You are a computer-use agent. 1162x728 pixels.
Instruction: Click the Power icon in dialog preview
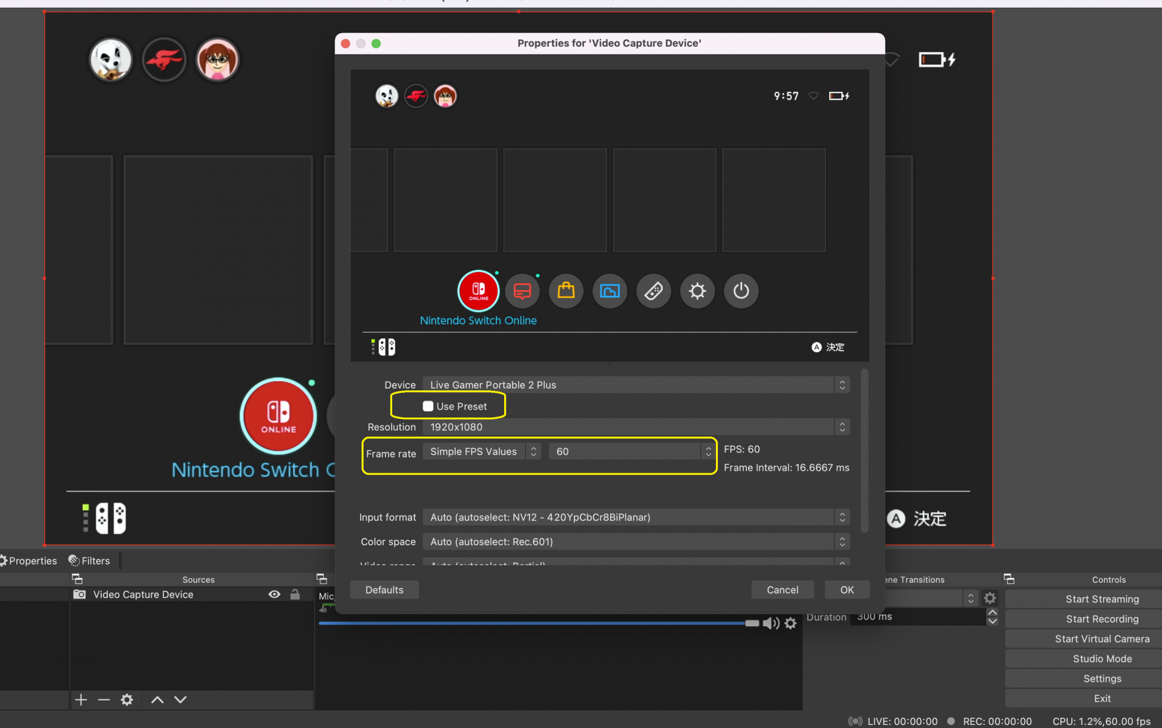[741, 291]
